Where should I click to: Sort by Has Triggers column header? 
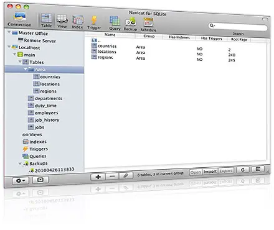[211, 39]
